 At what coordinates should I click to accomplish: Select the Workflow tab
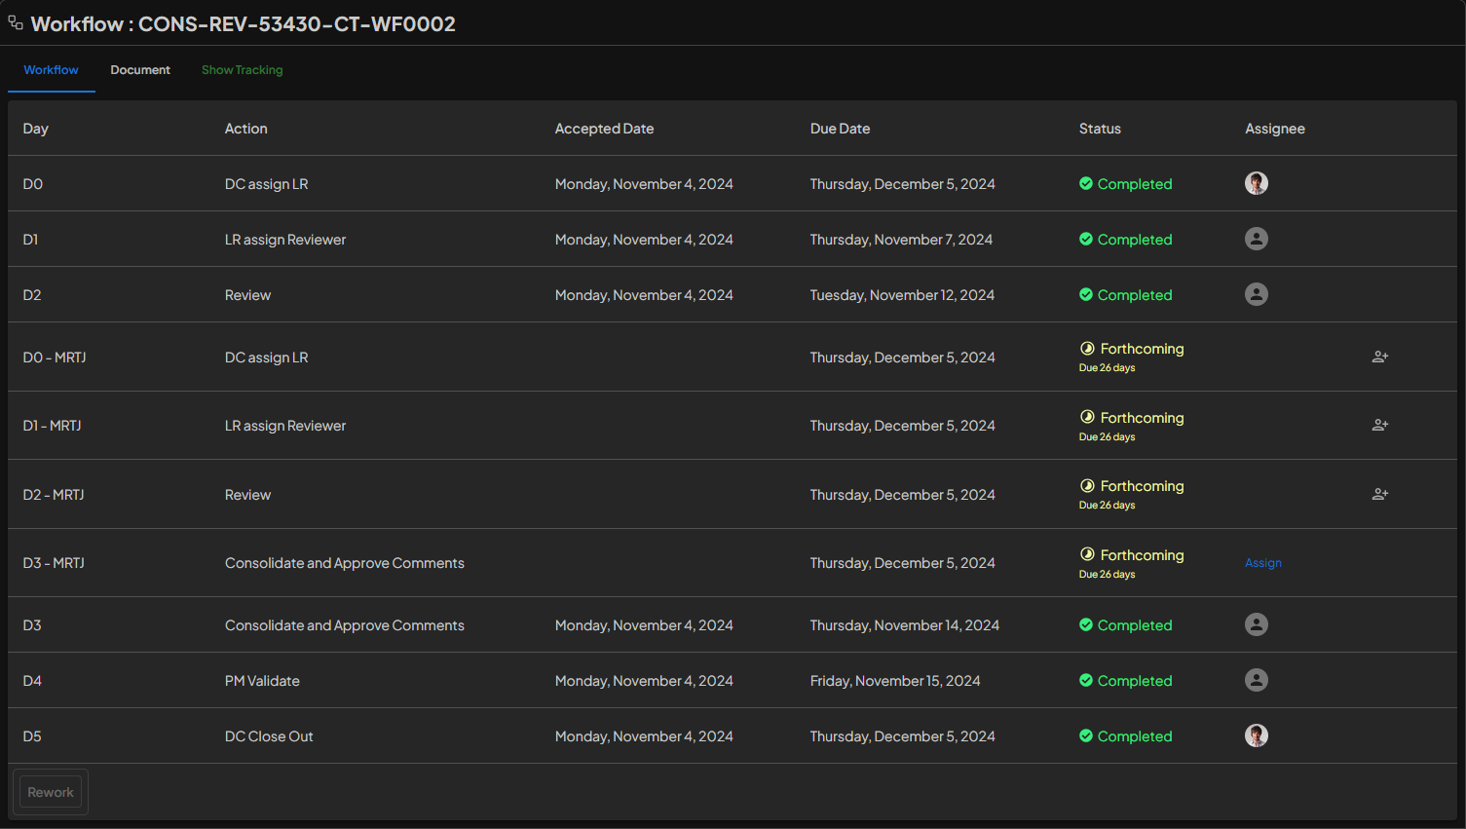click(51, 69)
